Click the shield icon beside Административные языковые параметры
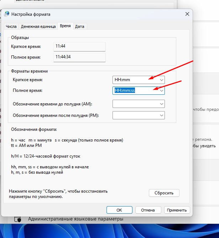 pos(17,219)
